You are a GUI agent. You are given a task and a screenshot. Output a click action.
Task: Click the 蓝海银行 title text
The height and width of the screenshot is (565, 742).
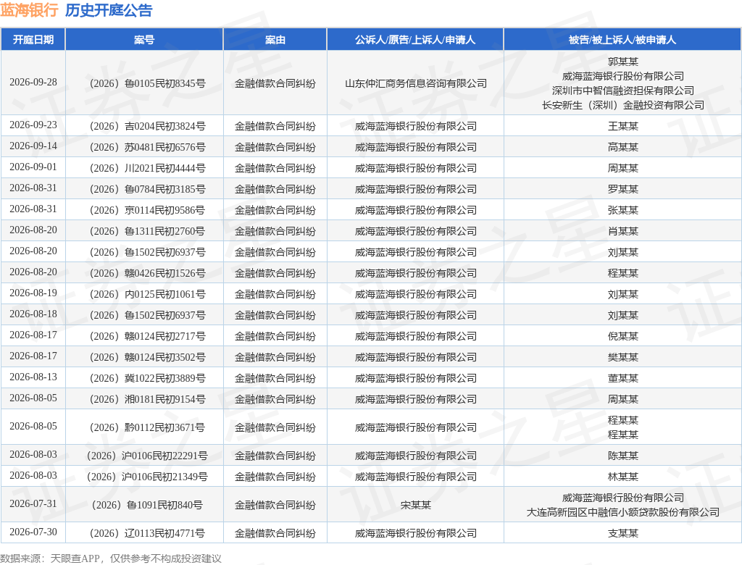pos(29,10)
